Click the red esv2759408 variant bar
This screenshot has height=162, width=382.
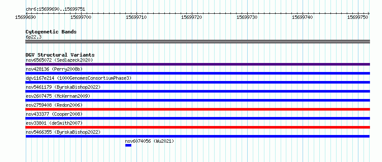[197, 109]
